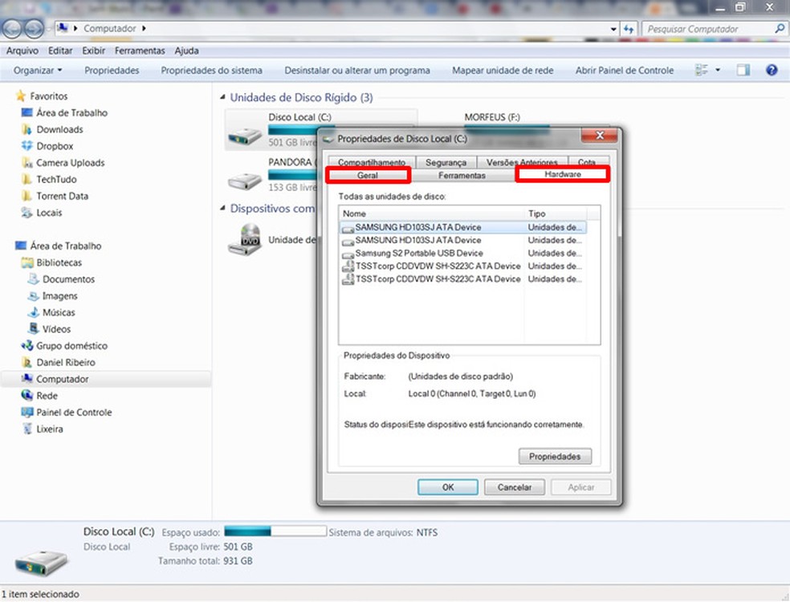
Task: Click Samsung S2 Portable USB device icon
Action: click(x=348, y=254)
